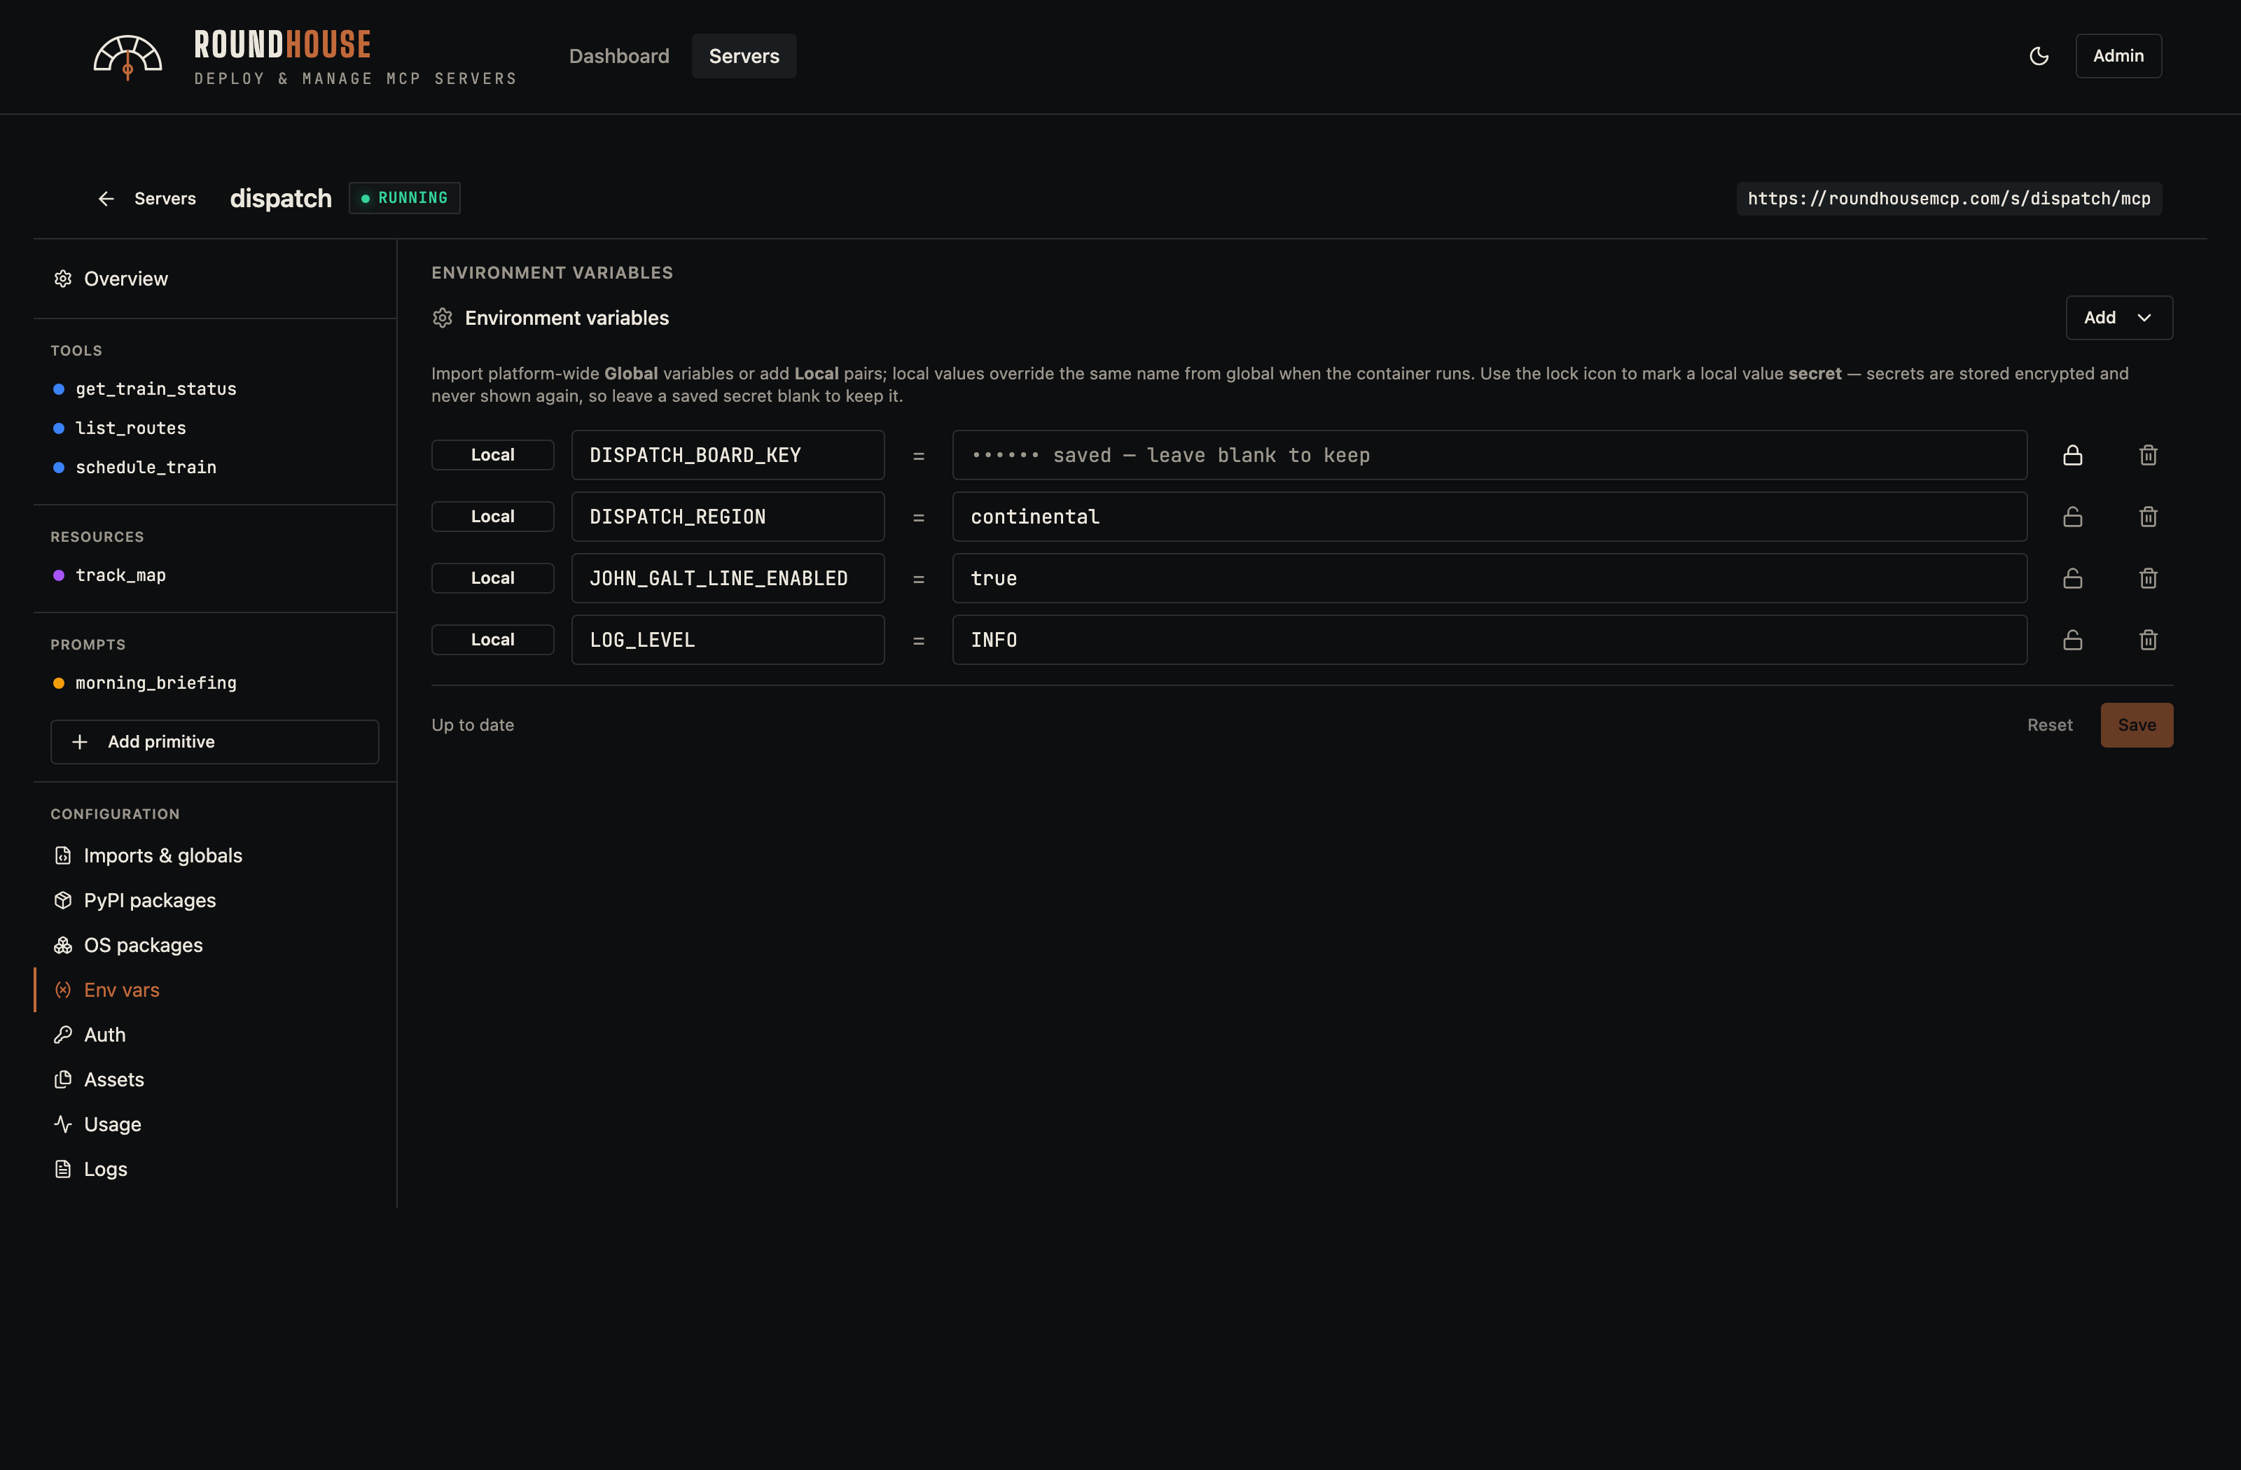Click the Imports & globals file icon

63,855
